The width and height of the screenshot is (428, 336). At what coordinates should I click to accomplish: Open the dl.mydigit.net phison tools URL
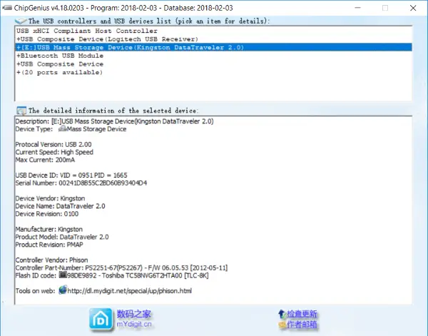pyautogui.click(x=129, y=290)
